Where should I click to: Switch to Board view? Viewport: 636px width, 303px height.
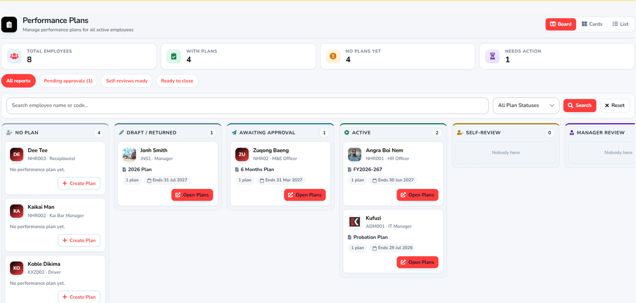click(560, 24)
